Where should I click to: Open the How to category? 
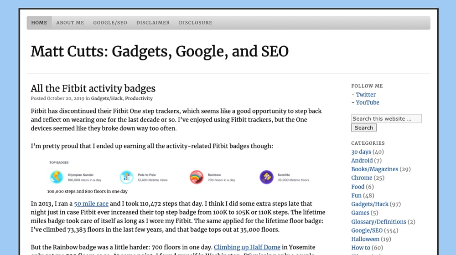pyautogui.click(x=361, y=248)
